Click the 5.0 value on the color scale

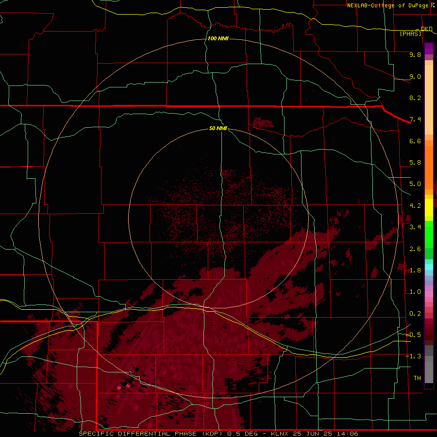(415, 184)
